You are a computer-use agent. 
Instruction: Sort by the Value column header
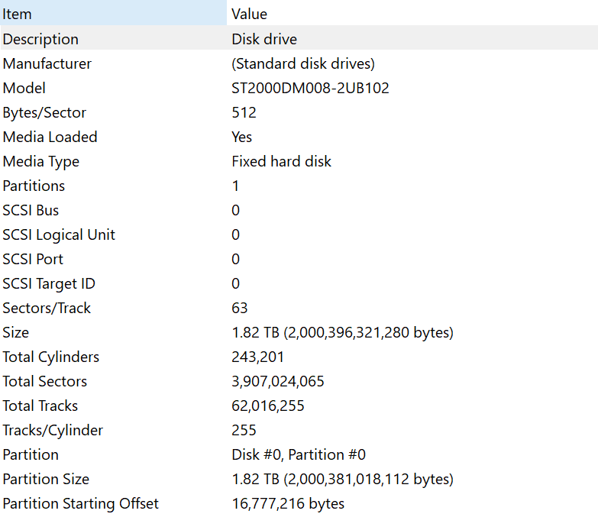[x=250, y=15]
